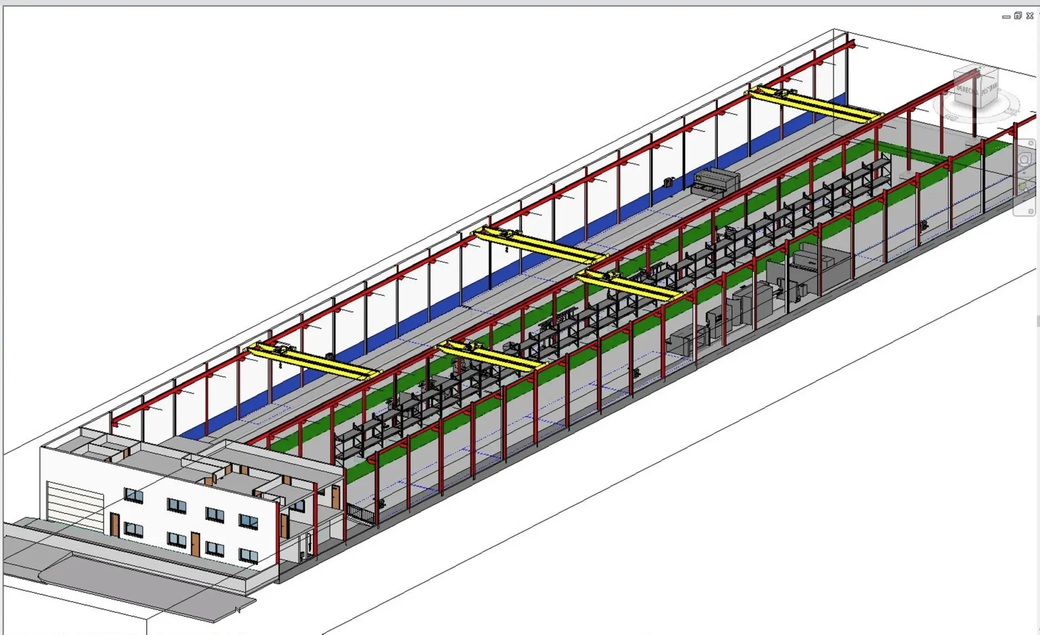Open the navigation bar customize menu arrow

[x=1031, y=212]
